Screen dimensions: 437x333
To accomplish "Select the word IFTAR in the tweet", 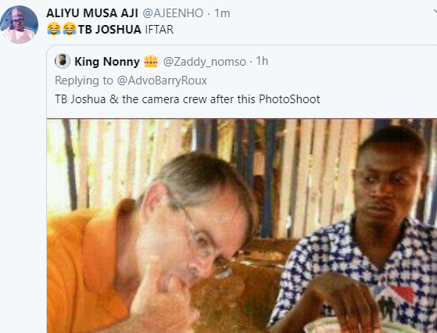I will 159,29.
